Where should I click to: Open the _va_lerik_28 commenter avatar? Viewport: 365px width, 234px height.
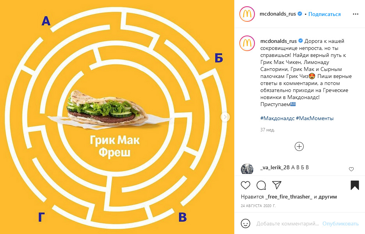(247, 169)
